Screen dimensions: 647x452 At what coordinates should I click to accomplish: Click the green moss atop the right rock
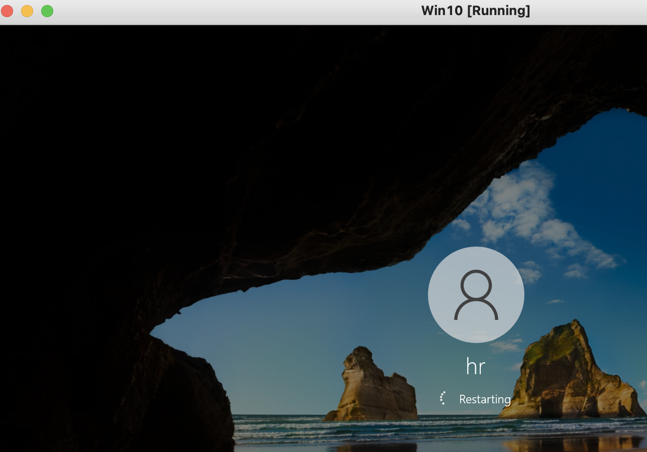[x=550, y=345]
